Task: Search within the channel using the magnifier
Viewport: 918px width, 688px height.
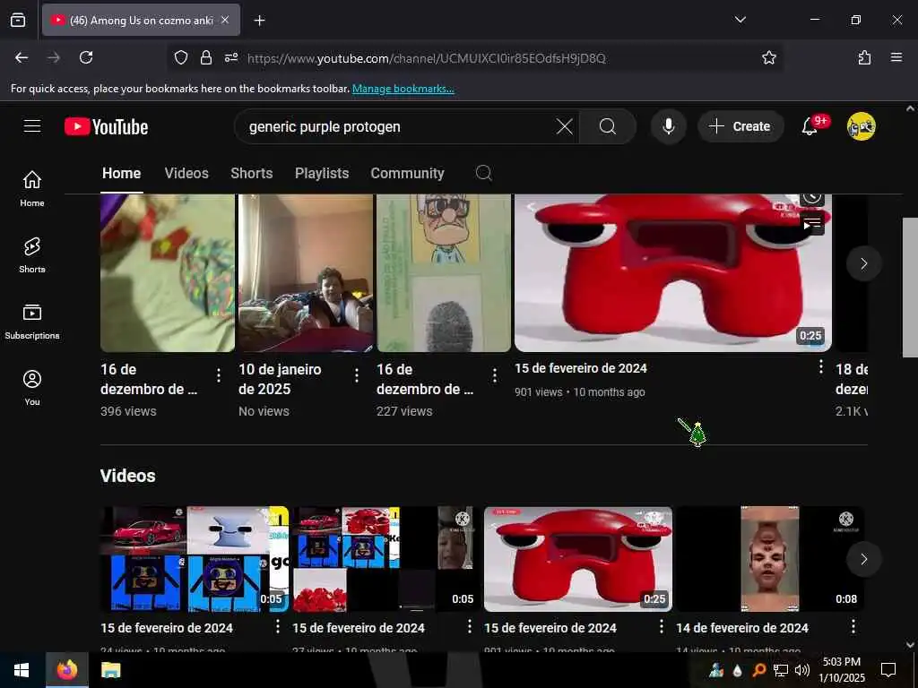Action: (483, 173)
